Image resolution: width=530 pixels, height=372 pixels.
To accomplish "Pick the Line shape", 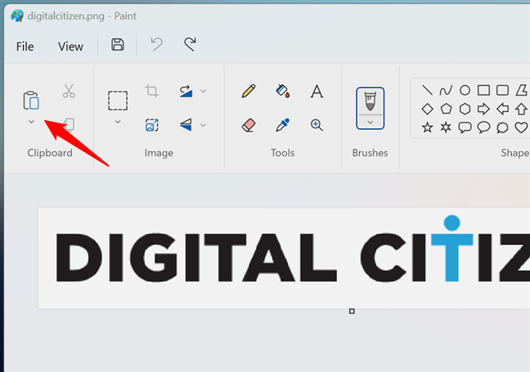I will (427, 90).
